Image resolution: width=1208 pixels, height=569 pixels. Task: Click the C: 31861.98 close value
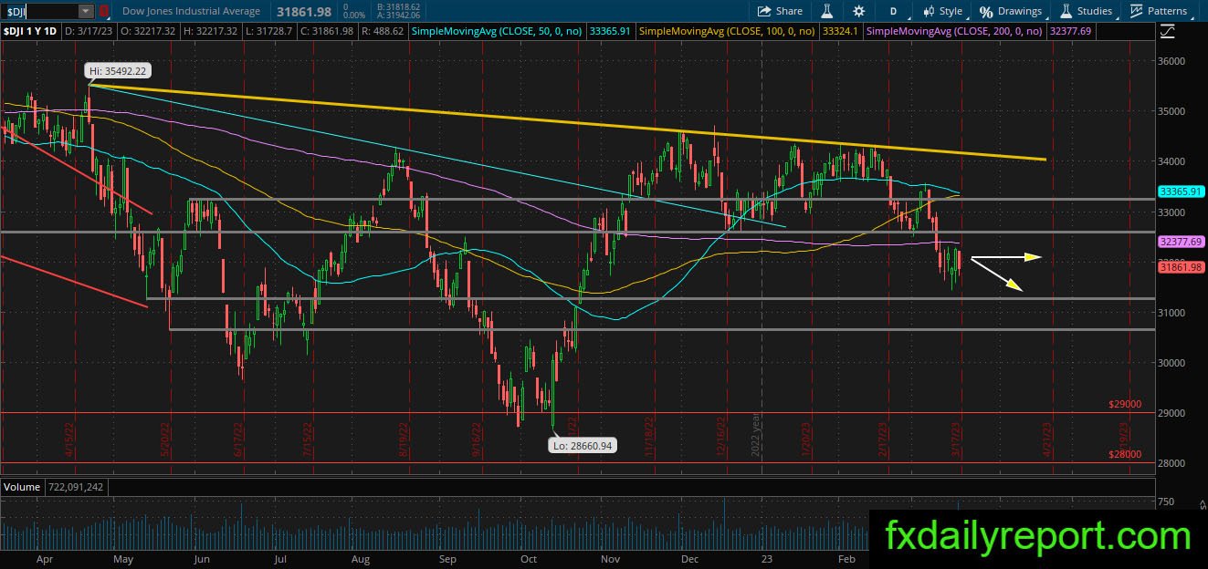coord(327,31)
